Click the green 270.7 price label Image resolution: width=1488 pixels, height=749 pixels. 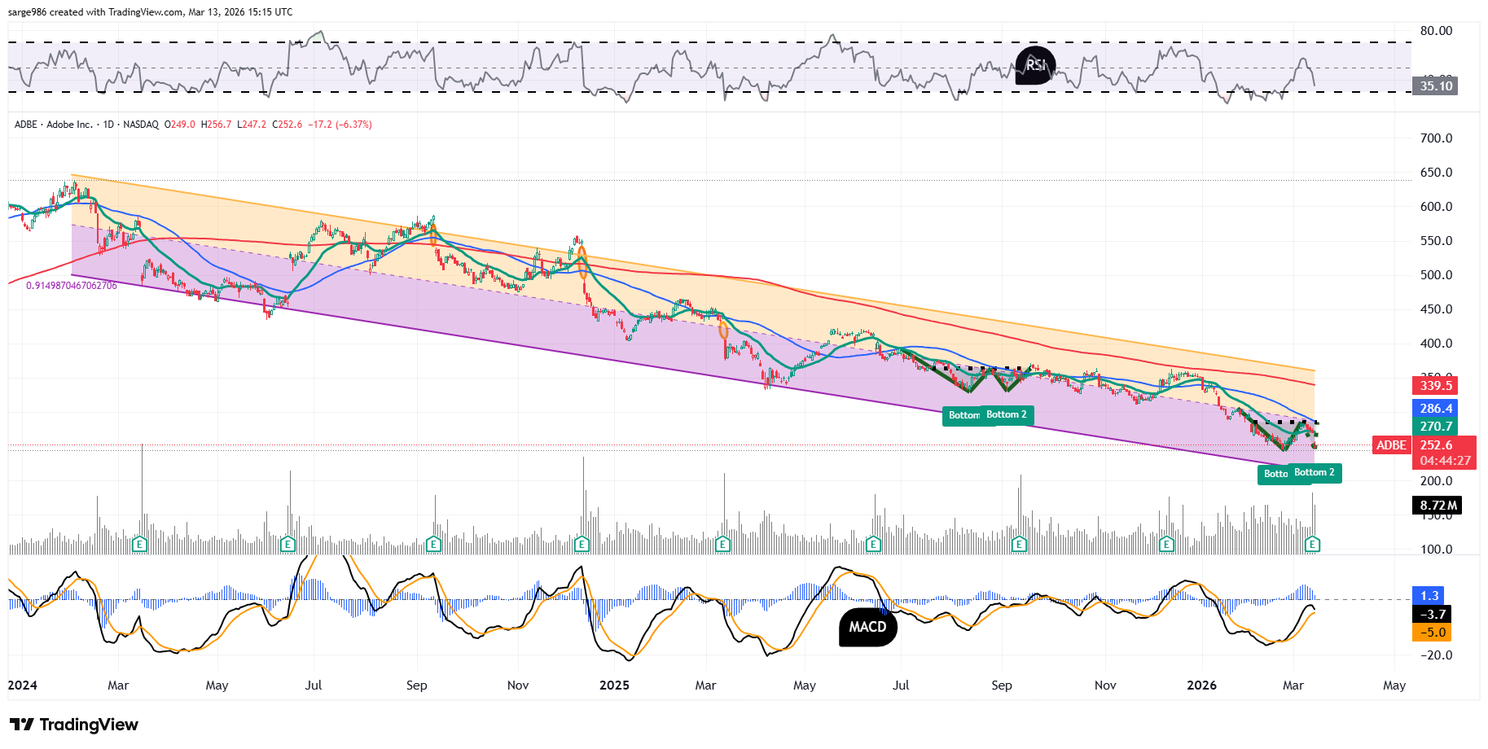click(x=1434, y=427)
